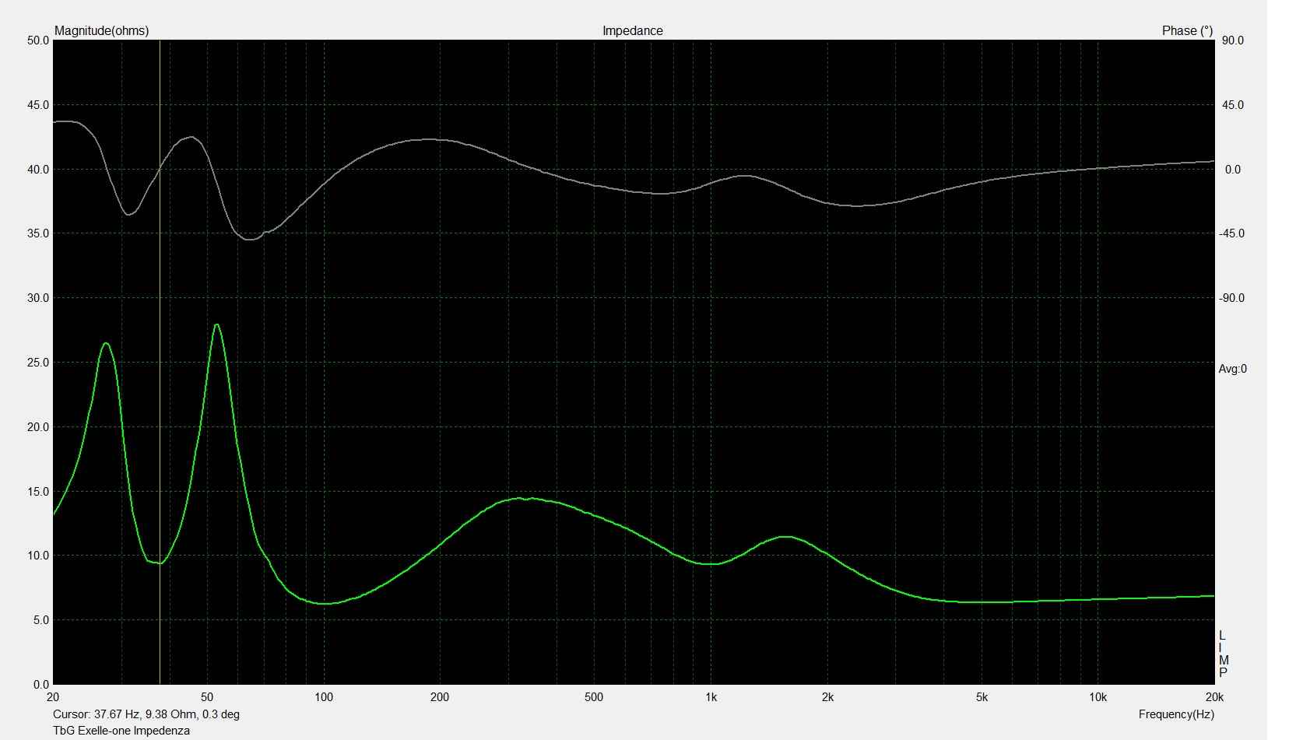This screenshot has height=740, width=1303.
Task: Click the yellow cursor line at 37.67 Hz
Action: (160, 362)
